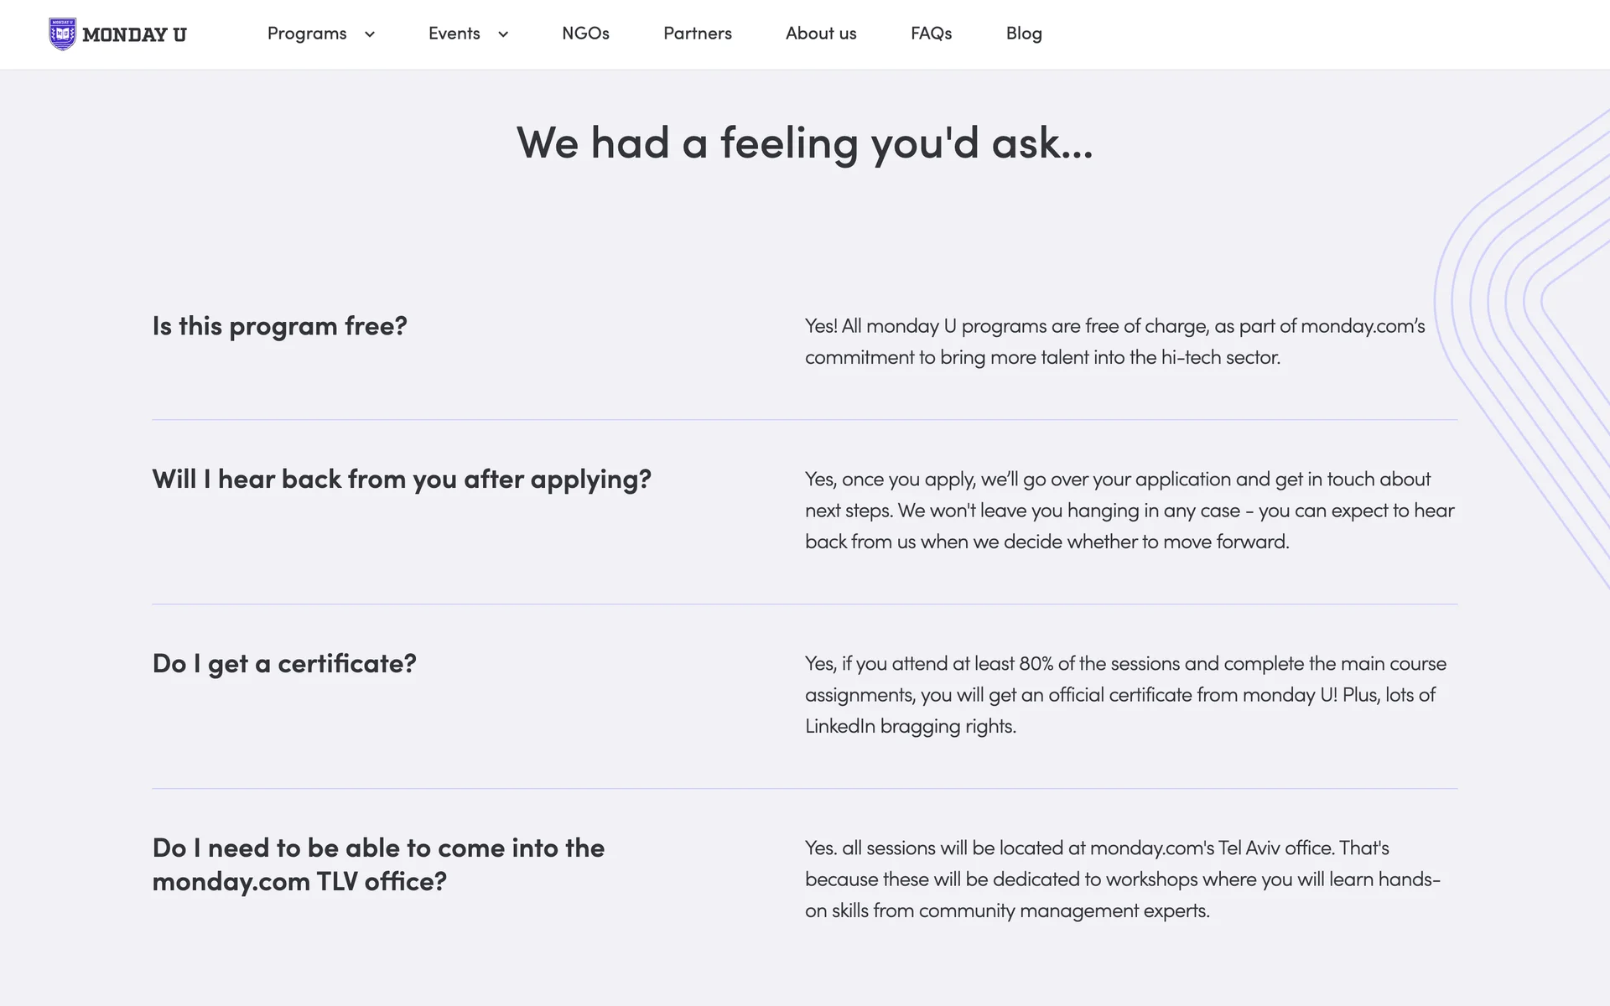Screen dimensions: 1610x1006
Task: Open the Programs menu
Action: pos(307,34)
